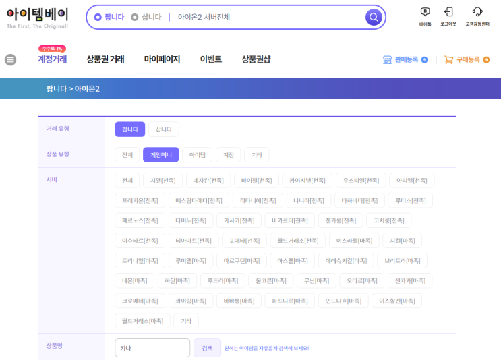Choose server 카사카[천족]
The height and width of the screenshot is (360, 501).
tap(239, 220)
